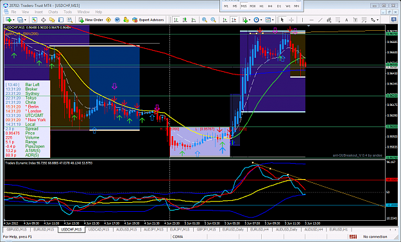The height and width of the screenshot is (242, 401).
Task: Open the Strategy Tester magnifier icon
Action: [69, 20]
